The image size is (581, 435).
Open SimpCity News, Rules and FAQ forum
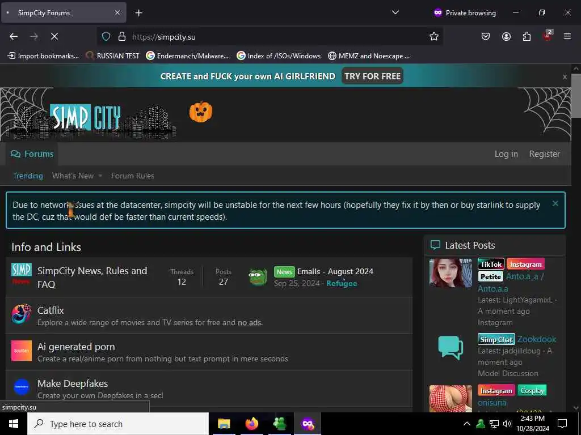(x=92, y=278)
